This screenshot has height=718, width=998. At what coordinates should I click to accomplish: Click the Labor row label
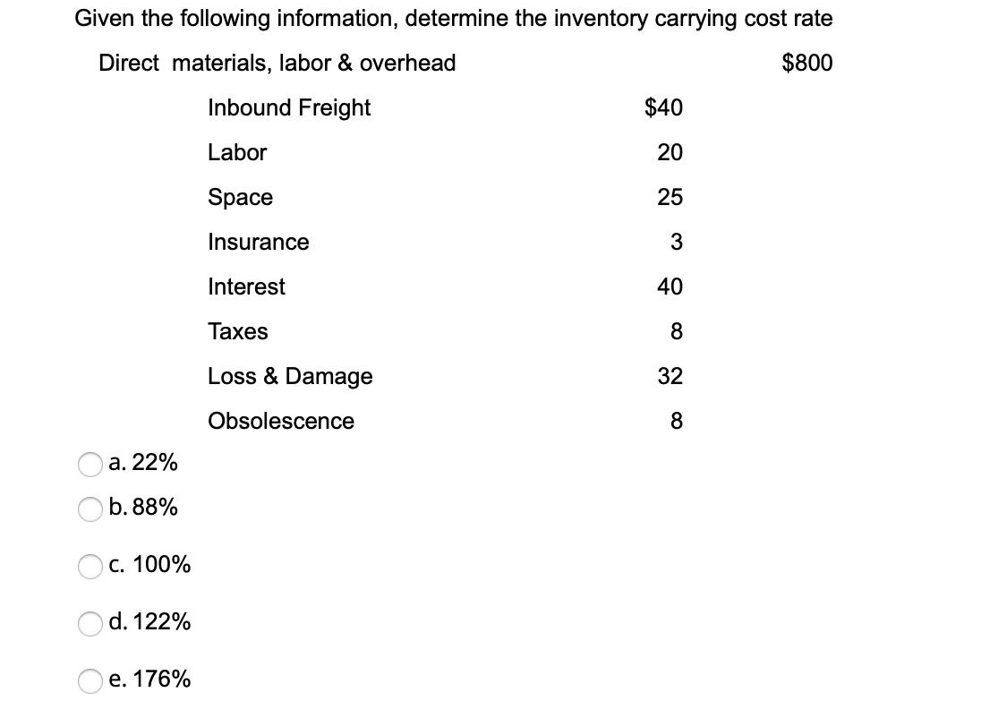(237, 152)
